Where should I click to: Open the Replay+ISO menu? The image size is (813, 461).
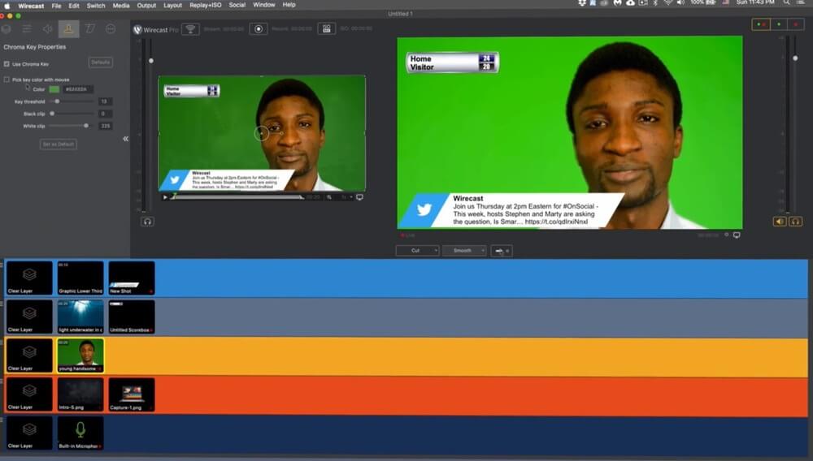click(206, 5)
